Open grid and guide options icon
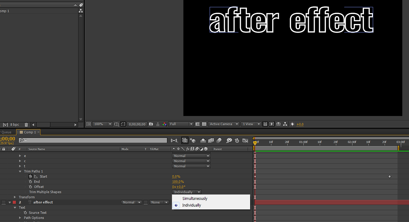The height and width of the screenshot is (222, 409). 116,124
